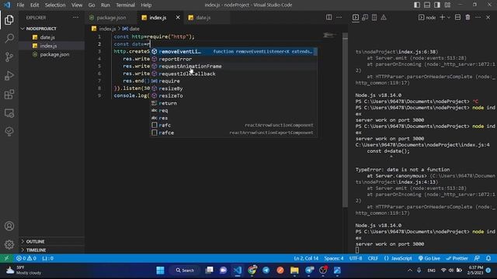Open the Run menu
The height and width of the screenshot is (279, 497).
pyautogui.click(x=106, y=5)
